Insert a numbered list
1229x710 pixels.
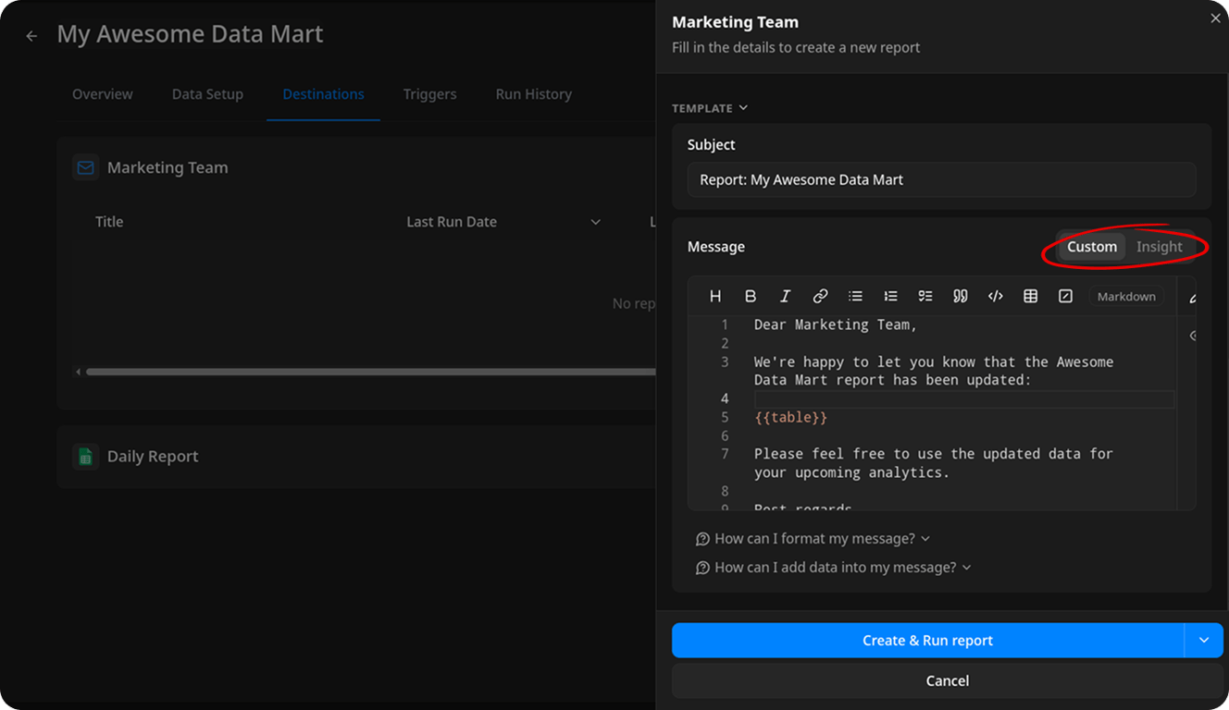coord(890,296)
